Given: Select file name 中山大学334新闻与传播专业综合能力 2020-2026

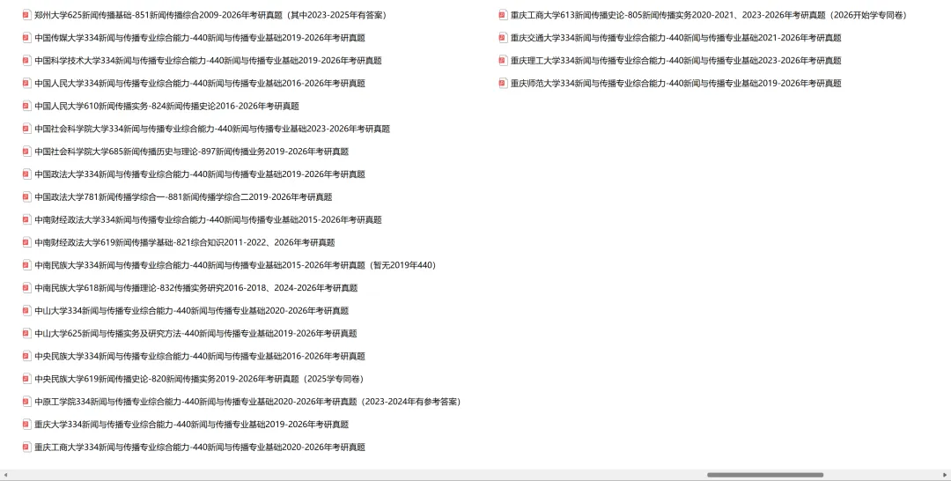Looking at the screenshot, I should coord(192,311).
